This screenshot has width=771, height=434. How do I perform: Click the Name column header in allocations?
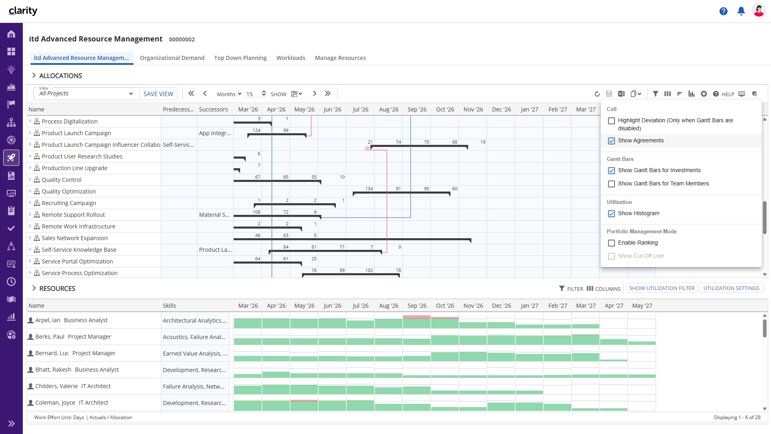(94, 109)
